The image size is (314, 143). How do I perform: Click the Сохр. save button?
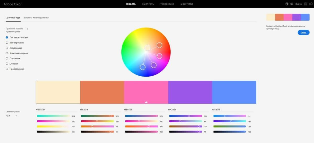pos(304,33)
